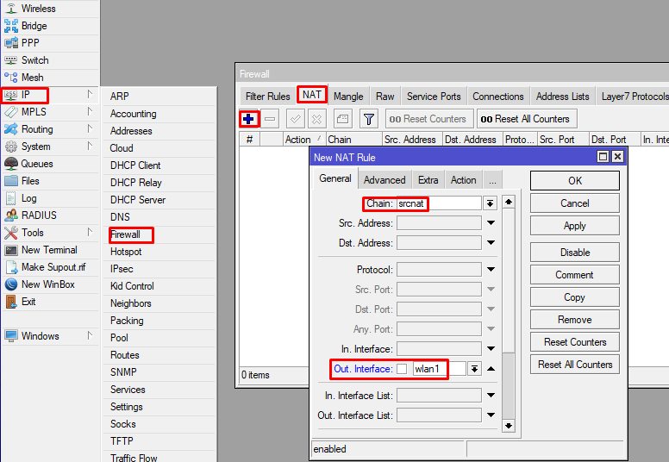This screenshot has width=669, height=462.
Task: Click the Switch menu icon
Action: pos(11,60)
